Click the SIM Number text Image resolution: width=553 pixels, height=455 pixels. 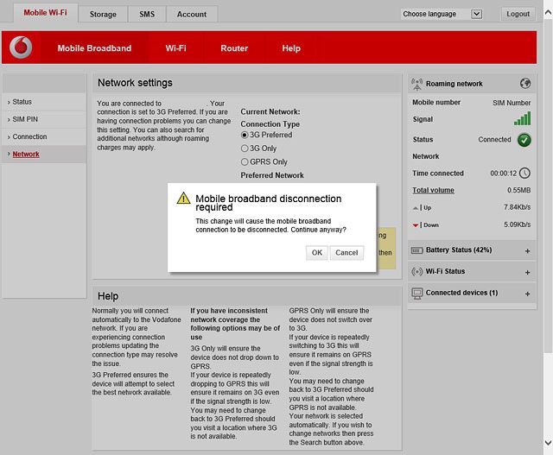(x=512, y=103)
